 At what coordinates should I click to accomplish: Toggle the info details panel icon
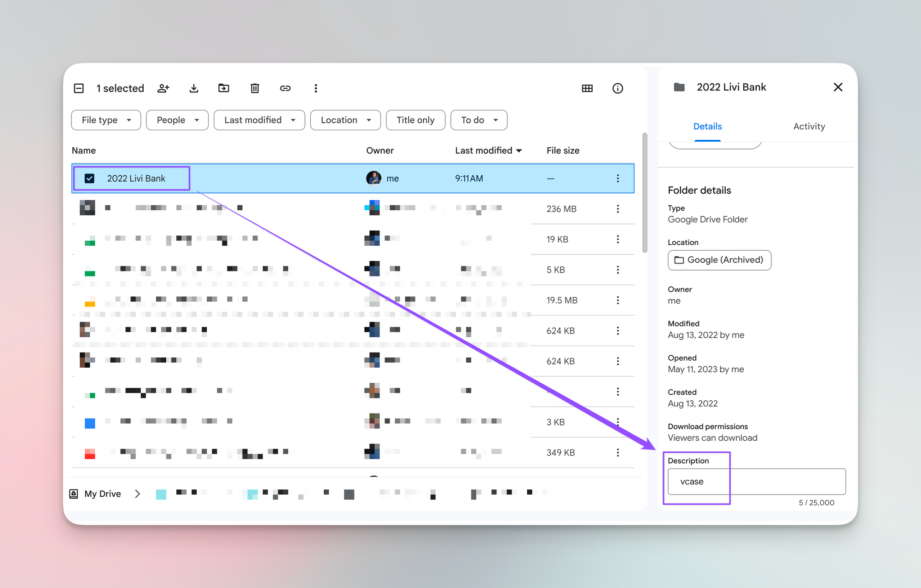click(x=618, y=88)
